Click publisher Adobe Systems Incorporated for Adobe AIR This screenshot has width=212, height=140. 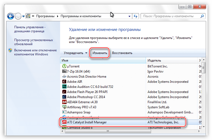pos(168,82)
